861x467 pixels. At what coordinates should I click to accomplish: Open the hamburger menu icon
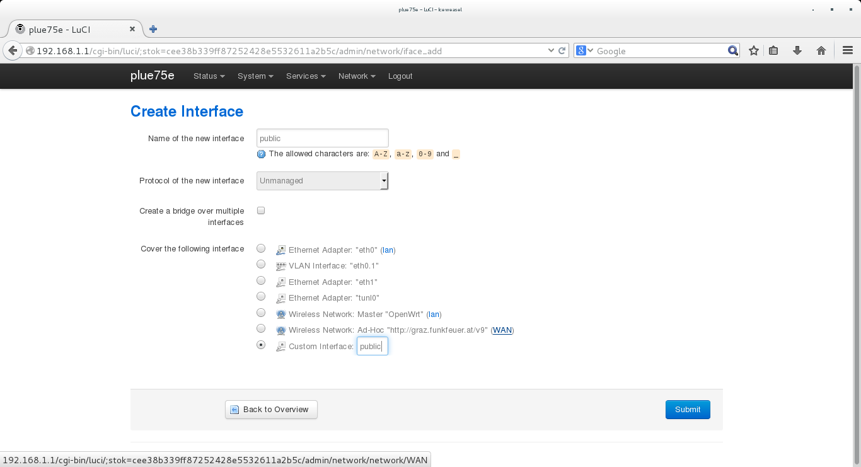click(848, 51)
